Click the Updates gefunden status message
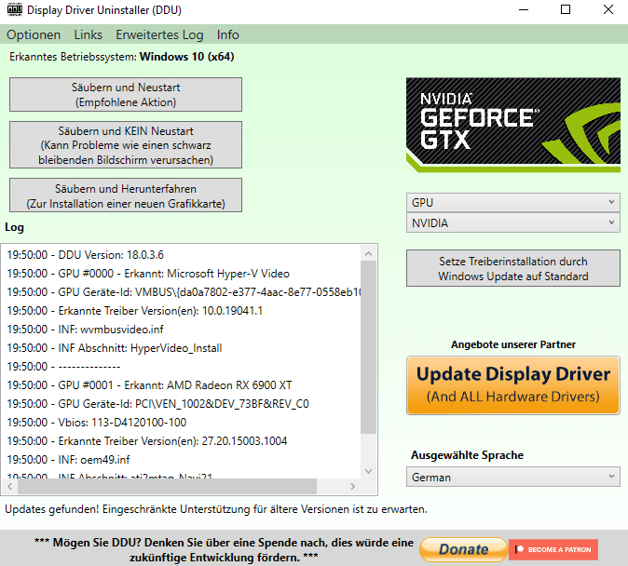 [x=216, y=509]
